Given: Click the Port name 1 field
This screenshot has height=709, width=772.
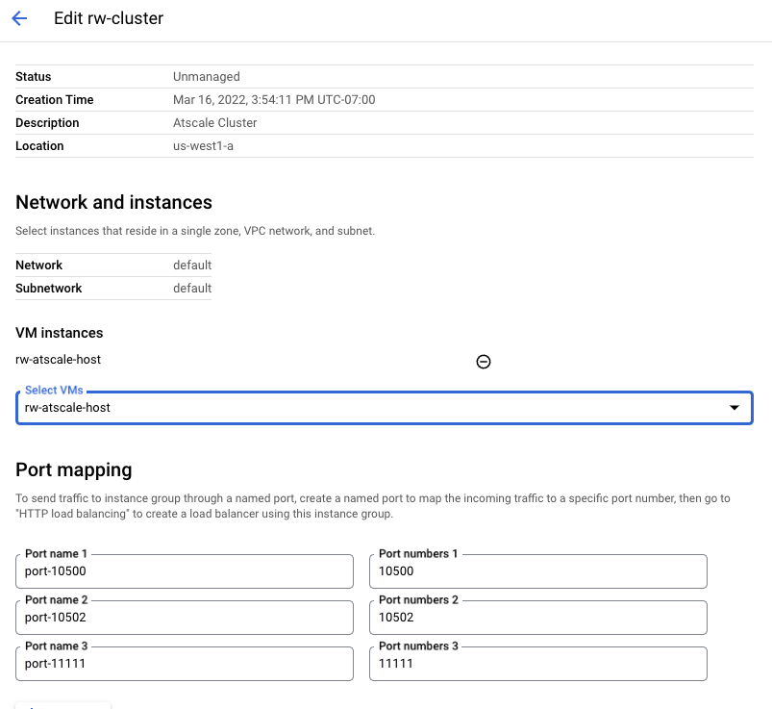Looking at the screenshot, I should click(185, 571).
